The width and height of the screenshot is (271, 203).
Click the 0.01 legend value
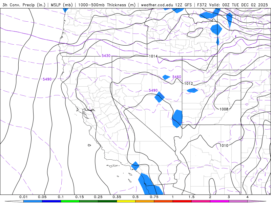pos(23,197)
